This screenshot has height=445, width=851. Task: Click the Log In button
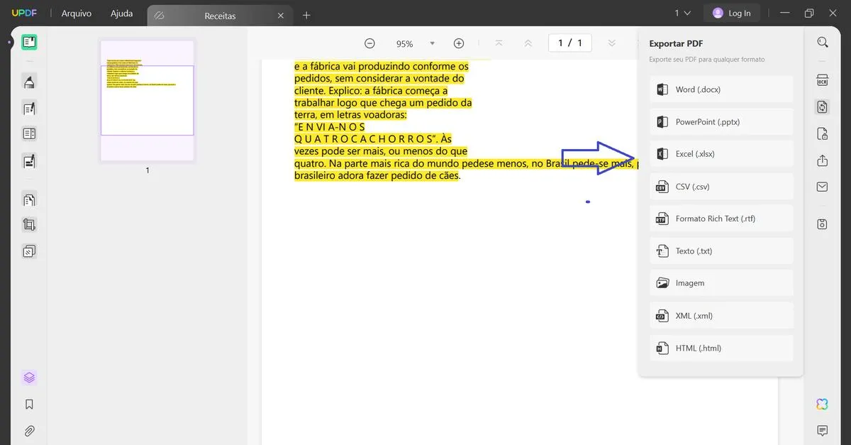[732, 12]
